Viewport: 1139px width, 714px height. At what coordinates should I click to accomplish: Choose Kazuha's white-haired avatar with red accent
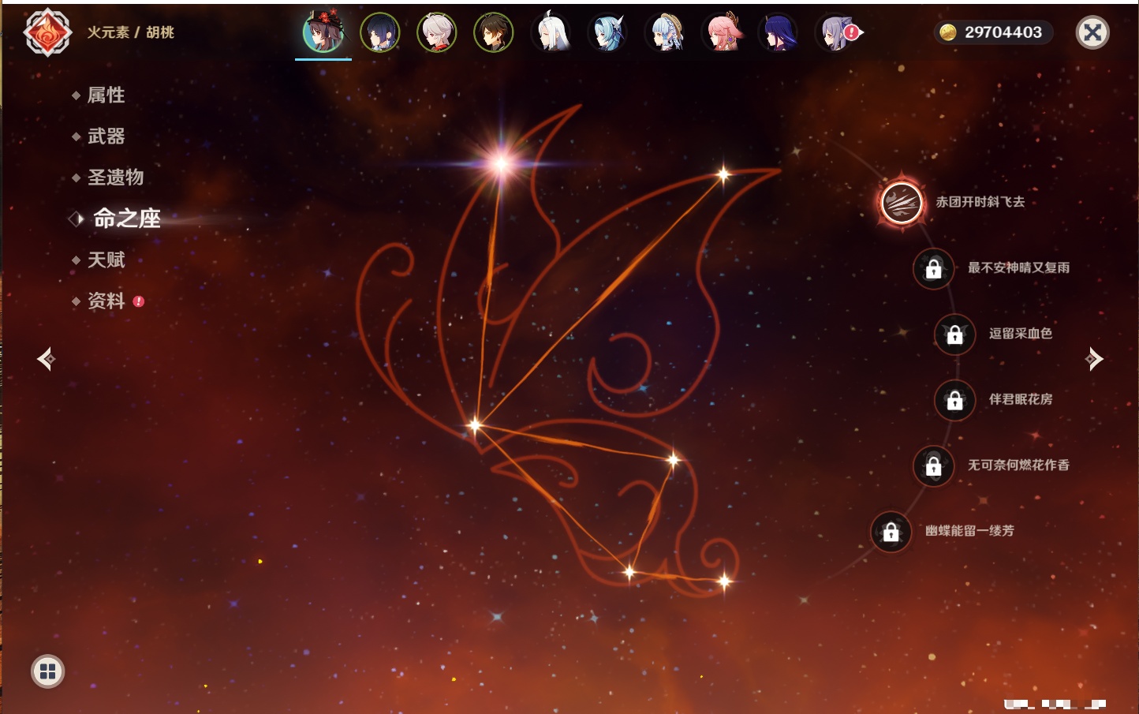437,32
